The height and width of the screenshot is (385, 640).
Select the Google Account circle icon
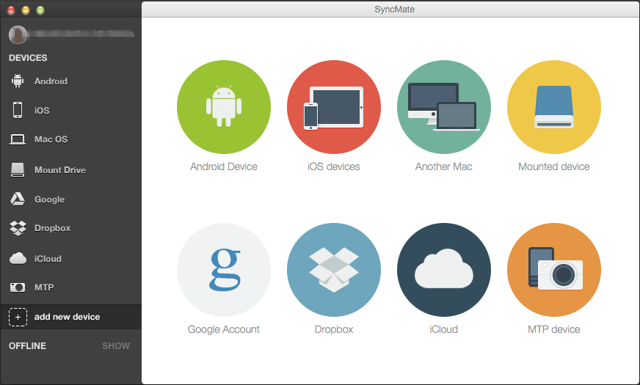pos(224,270)
